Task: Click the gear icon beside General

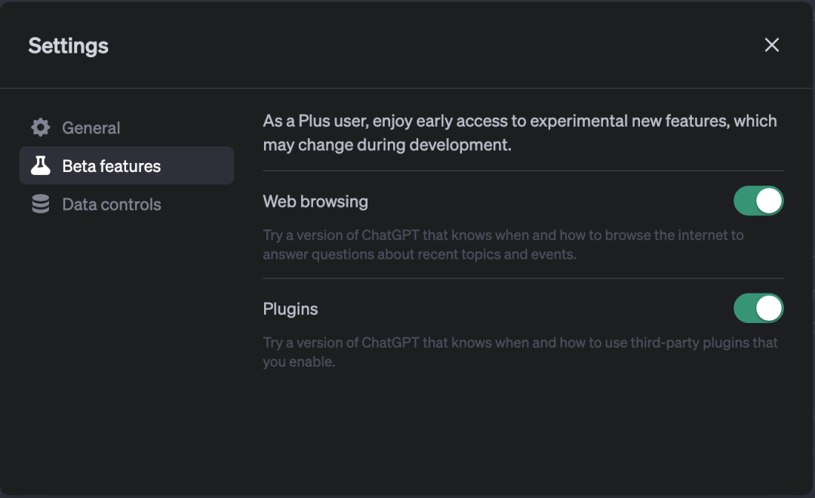Action: pyautogui.click(x=41, y=128)
